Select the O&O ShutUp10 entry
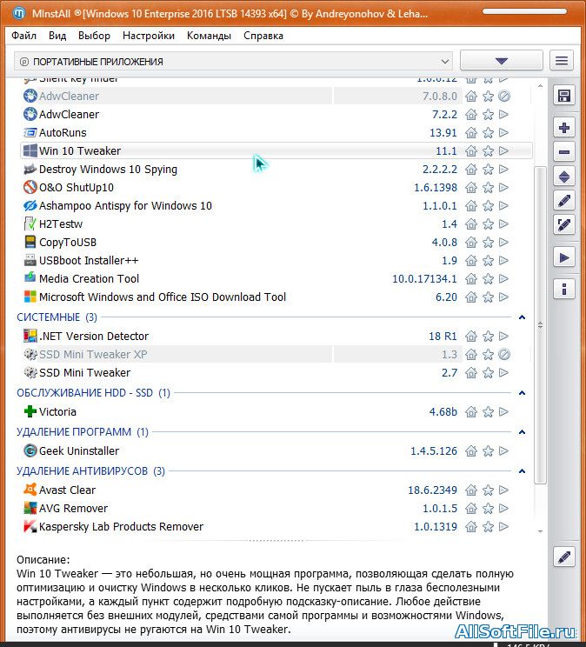586x647 pixels. pos(77,188)
